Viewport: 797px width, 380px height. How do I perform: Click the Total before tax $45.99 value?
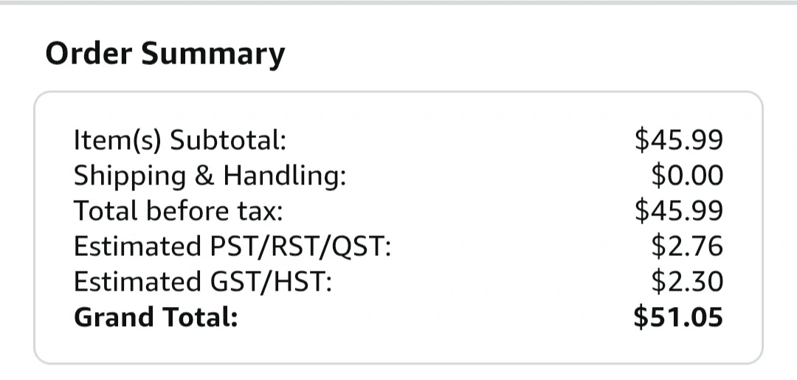(x=679, y=211)
